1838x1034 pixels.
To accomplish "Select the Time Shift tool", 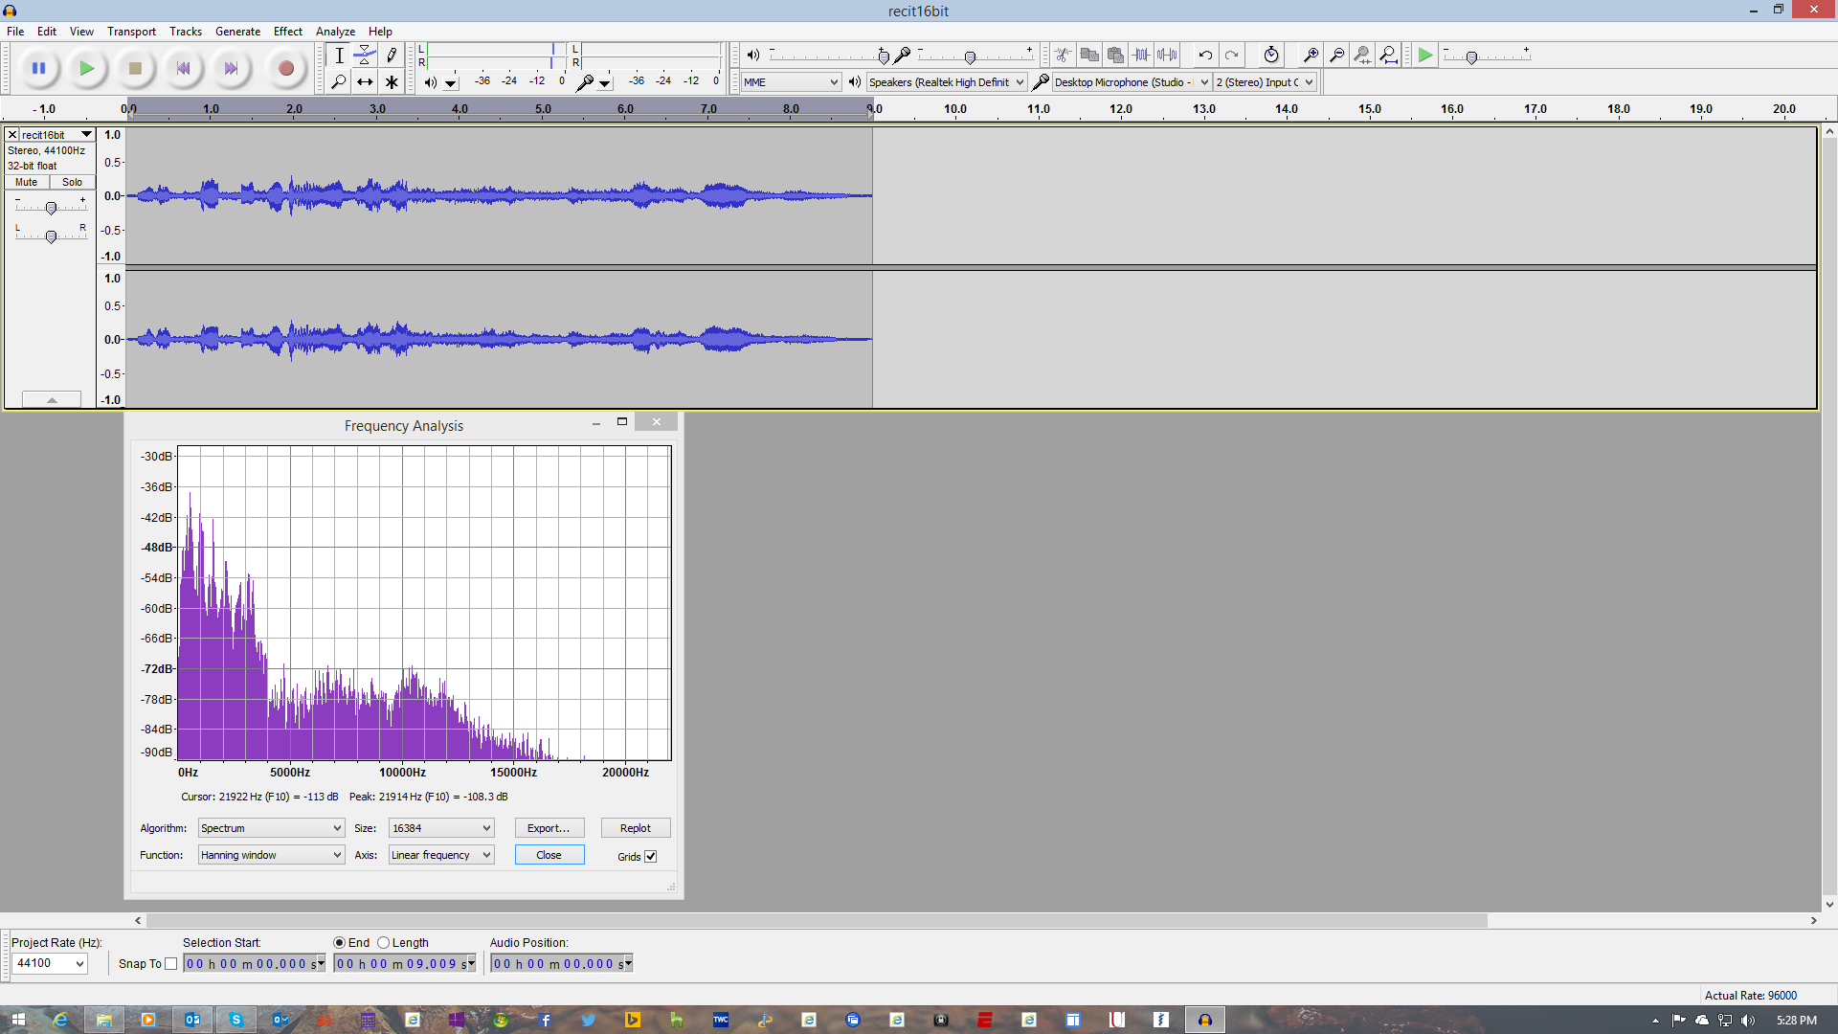I will (x=365, y=82).
